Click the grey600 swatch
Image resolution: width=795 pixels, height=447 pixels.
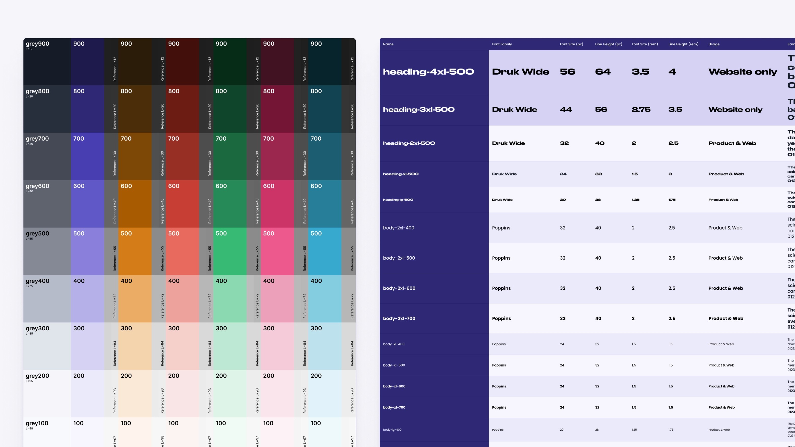pos(47,204)
